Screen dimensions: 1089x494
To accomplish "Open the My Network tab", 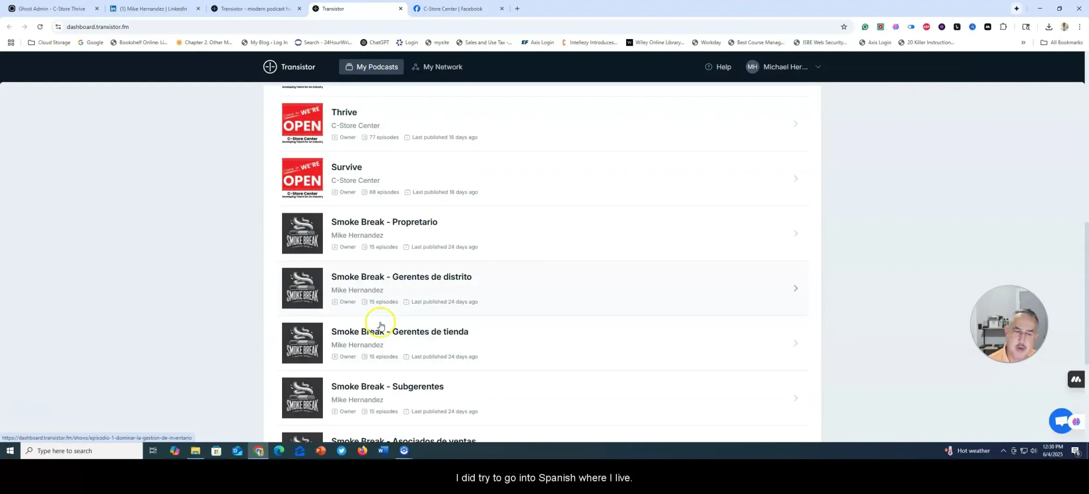I will pyautogui.click(x=437, y=67).
